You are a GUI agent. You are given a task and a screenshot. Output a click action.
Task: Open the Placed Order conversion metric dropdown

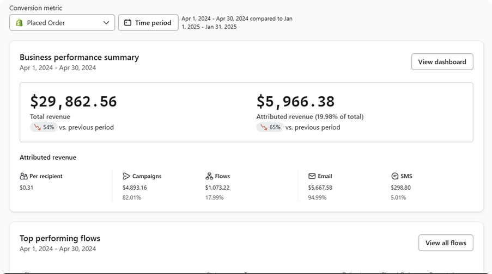[62, 23]
